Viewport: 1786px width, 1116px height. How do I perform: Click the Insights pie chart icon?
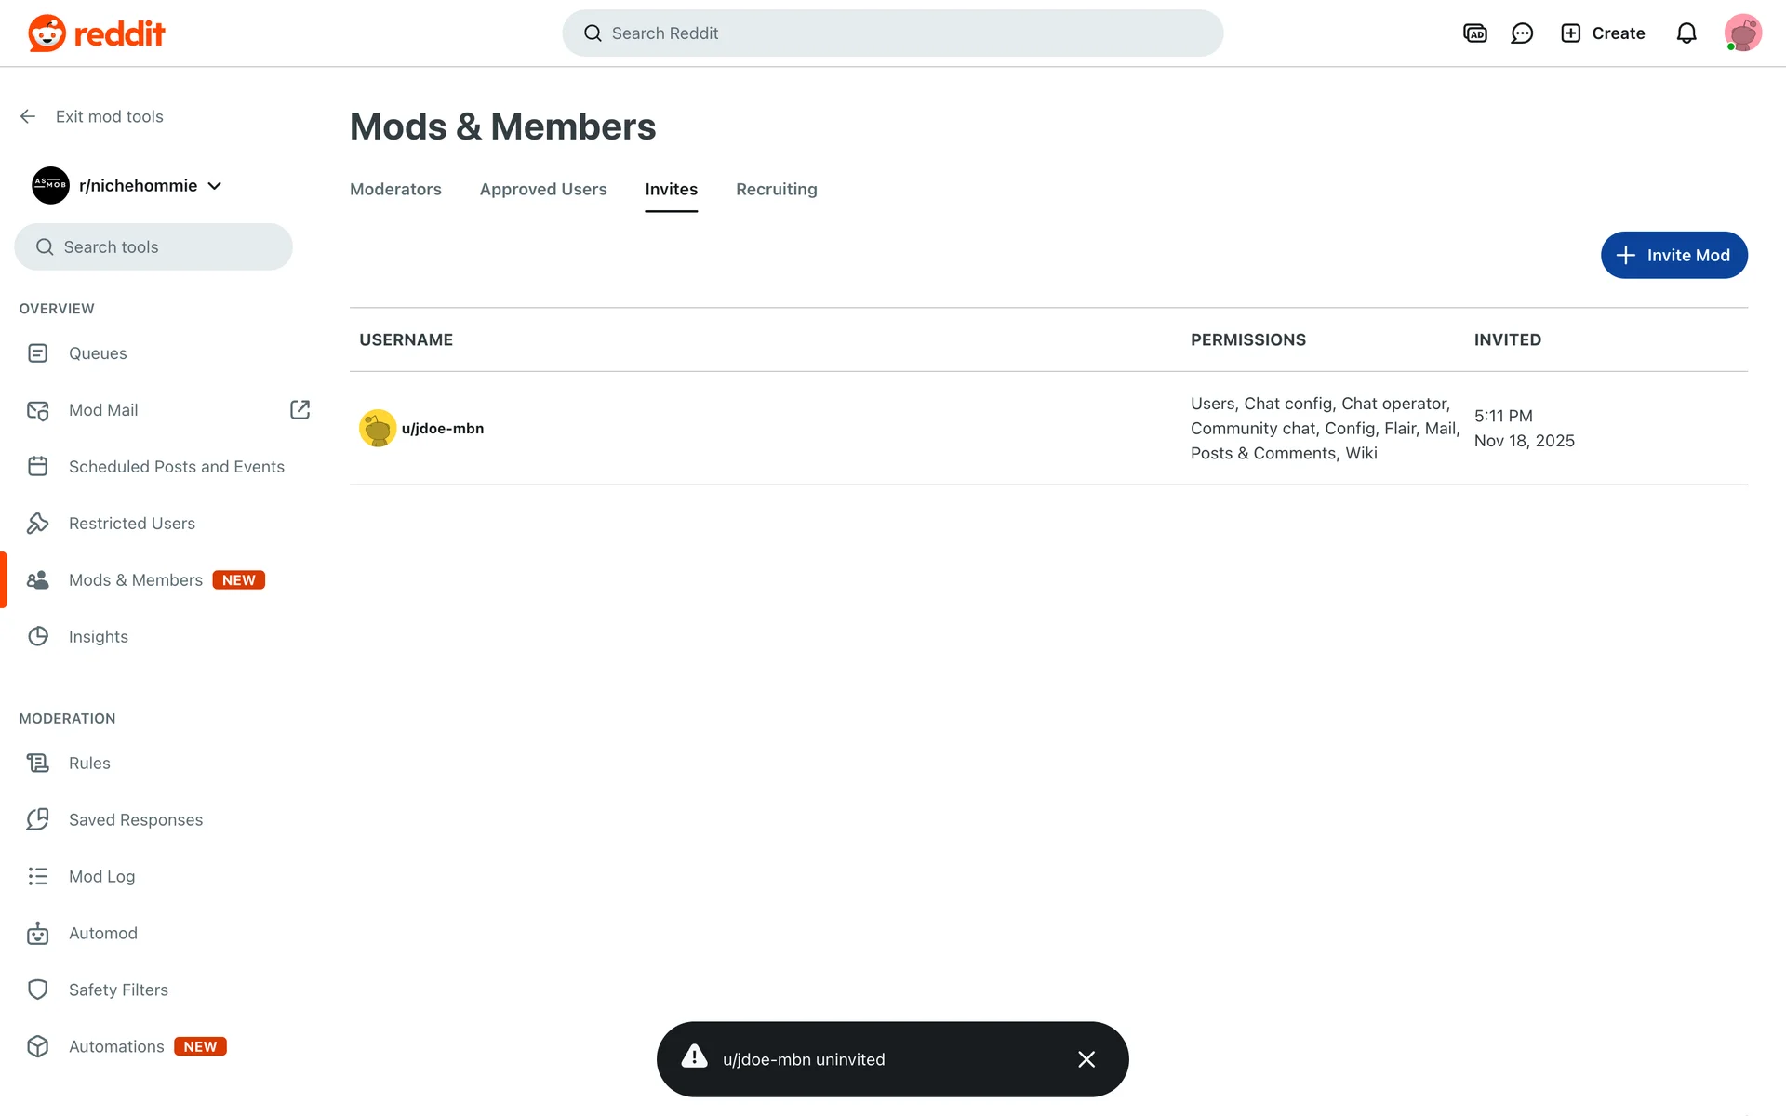37,636
